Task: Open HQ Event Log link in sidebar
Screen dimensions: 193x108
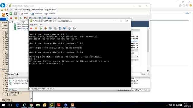Action: coord(13,93)
